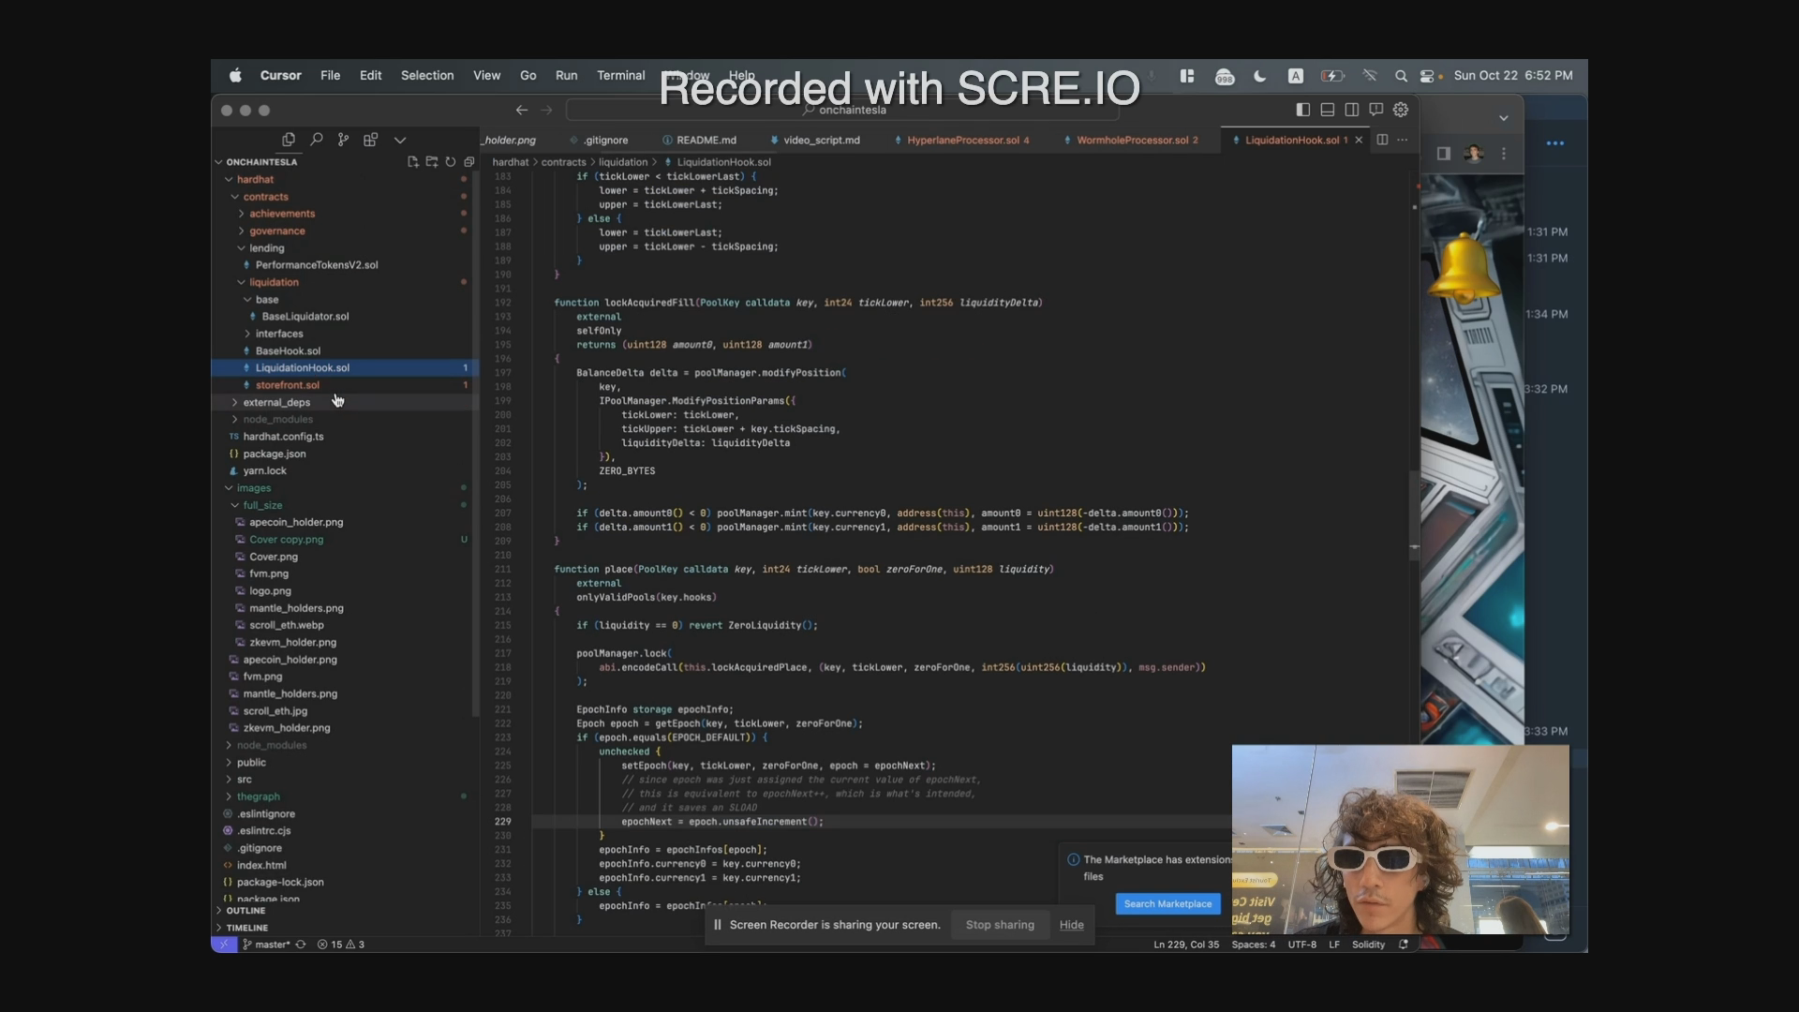Viewport: 1799px width, 1012px height.
Task: Click the Hide link in sharing bar
Action: click(x=1071, y=925)
